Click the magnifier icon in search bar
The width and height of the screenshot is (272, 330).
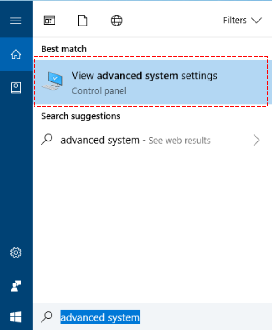coord(47,317)
